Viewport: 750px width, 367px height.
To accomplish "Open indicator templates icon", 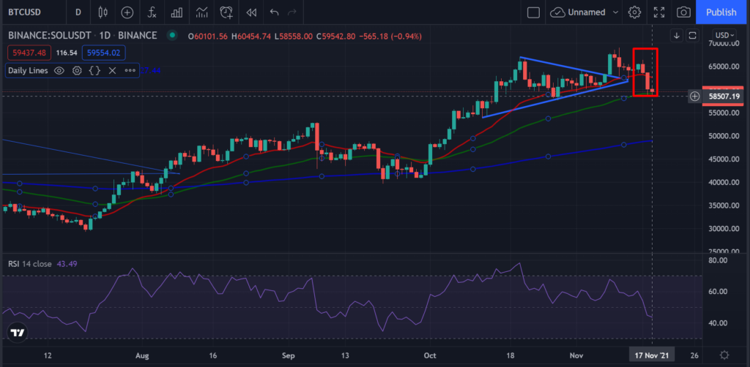I will coord(202,12).
